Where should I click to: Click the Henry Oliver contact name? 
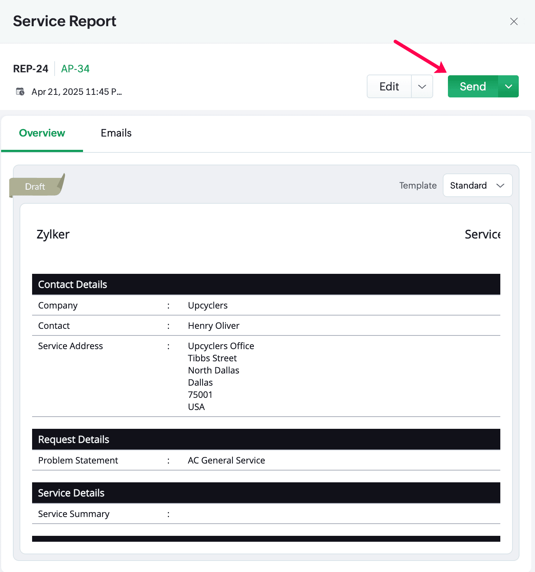point(214,325)
